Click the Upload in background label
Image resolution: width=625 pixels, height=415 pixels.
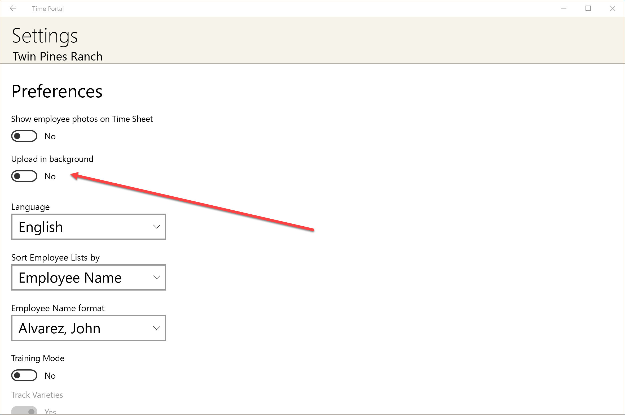click(x=52, y=159)
